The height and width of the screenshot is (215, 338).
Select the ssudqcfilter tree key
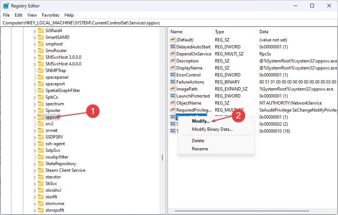pos(57,157)
